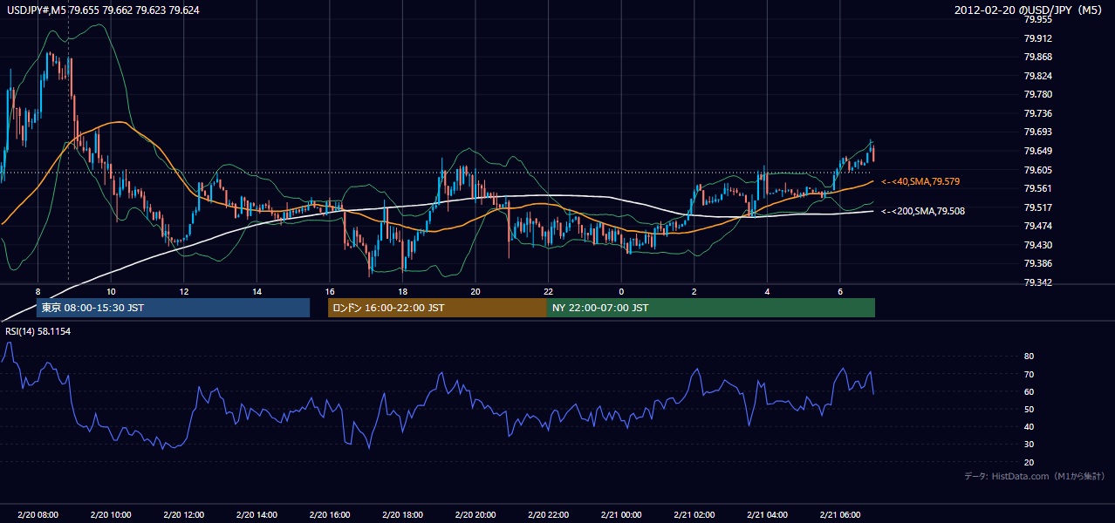Click the 2/21 04:00 time label

point(768,515)
